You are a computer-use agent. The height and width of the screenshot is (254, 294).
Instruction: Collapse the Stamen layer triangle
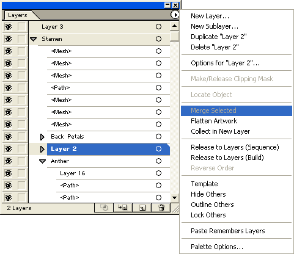pos(34,39)
